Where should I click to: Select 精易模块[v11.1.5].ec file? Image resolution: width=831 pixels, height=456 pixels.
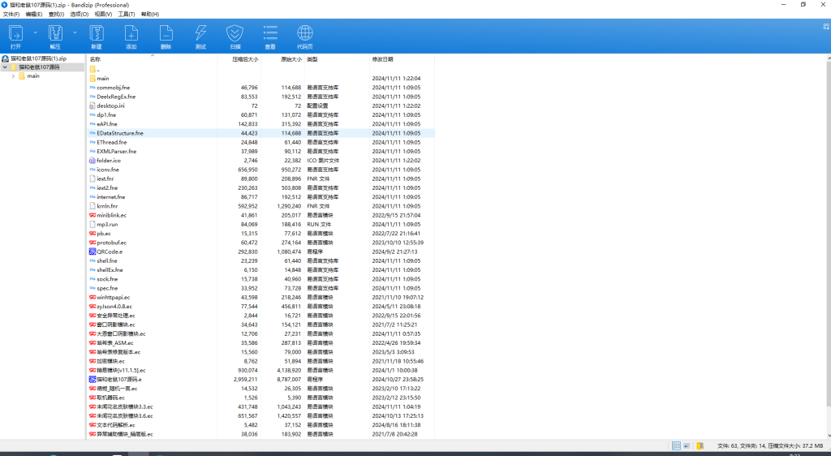click(x=121, y=370)
